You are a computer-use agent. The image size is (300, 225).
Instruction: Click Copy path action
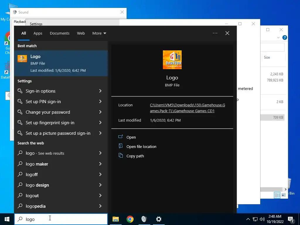135,156
